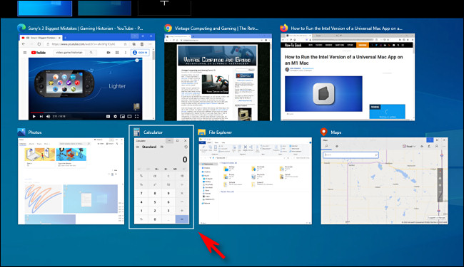Click the Calculator equals key
Screen dimensions: 464x267
click(182, 219)
